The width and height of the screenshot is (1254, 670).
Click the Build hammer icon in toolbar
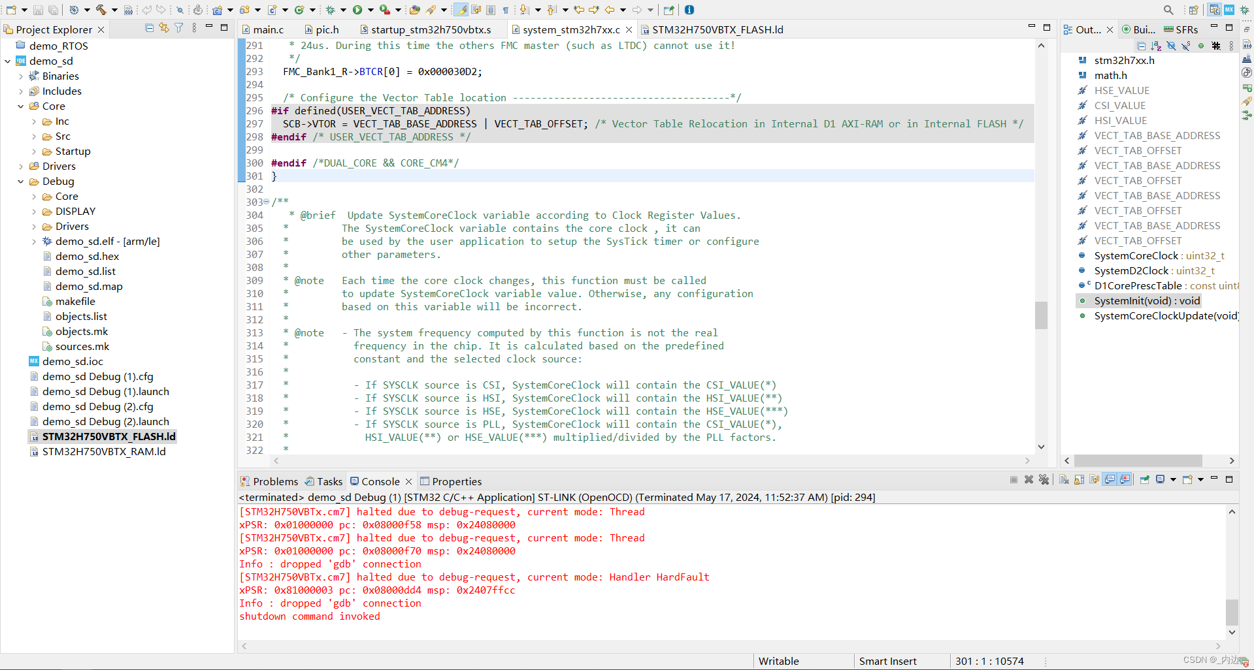[101, 10]
